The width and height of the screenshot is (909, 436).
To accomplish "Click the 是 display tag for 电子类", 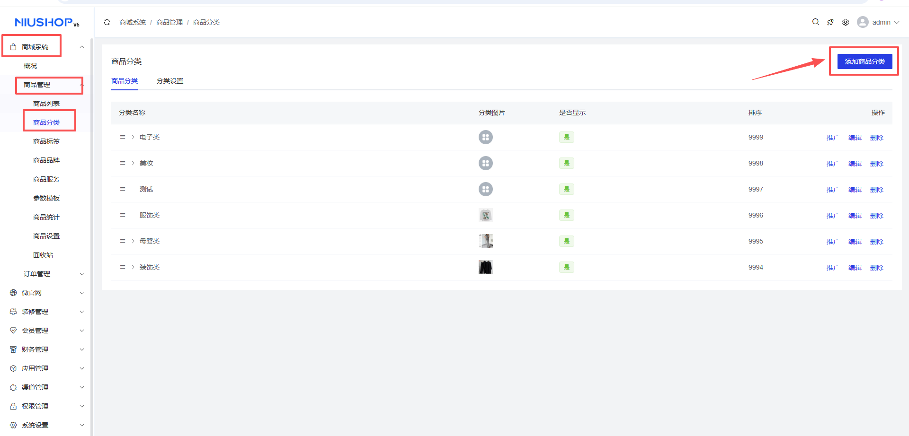I will (567, 137).
